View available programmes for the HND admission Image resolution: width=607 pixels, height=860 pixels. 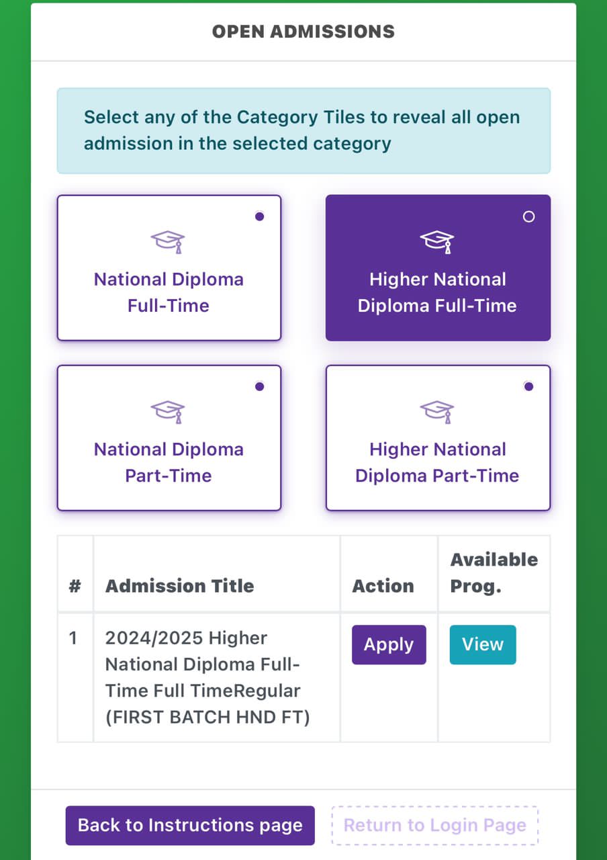[483, 644]
